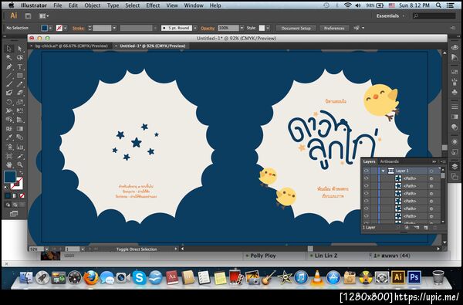The width and height of the screenshot is (463, 305).
Task: Open Layers panel from right dock icon
Action: (455, 166)
